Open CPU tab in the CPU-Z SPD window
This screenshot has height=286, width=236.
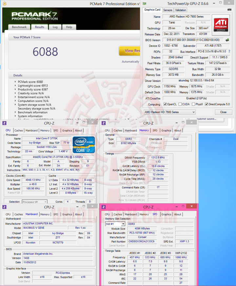(107, 214)
